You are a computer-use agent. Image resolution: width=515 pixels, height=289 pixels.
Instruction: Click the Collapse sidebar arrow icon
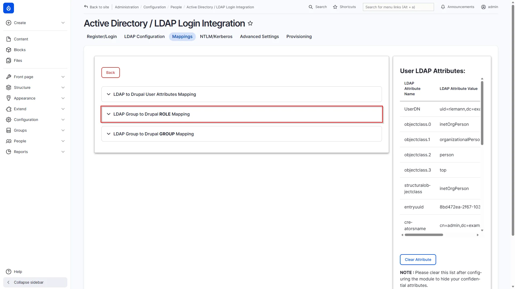click(x=9, y=282)
